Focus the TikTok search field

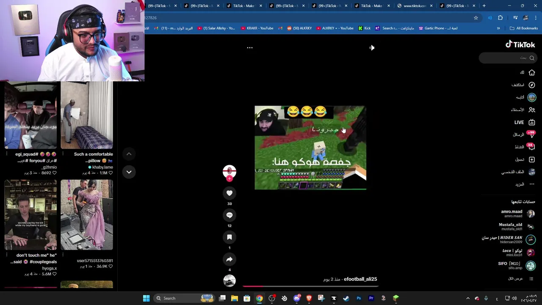coord(507,58)
